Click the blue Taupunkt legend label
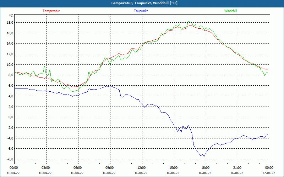This screenshot has width=284, height=177. pos(141,11)
